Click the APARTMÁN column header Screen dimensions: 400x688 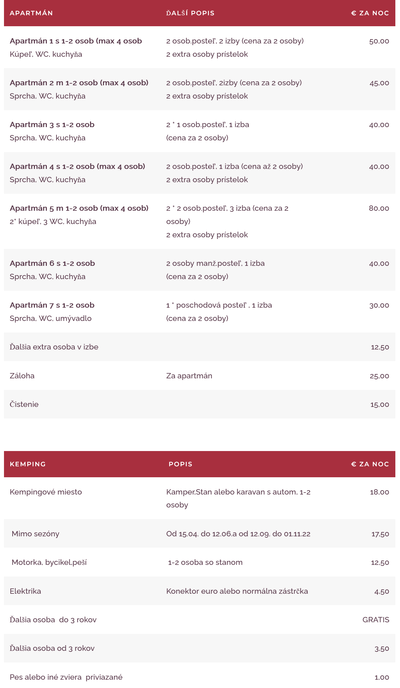coord(31,13)
